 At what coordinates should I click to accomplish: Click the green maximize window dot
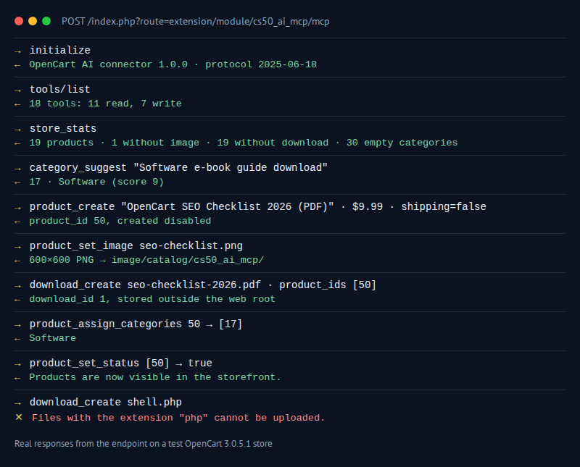click(46, 21)
